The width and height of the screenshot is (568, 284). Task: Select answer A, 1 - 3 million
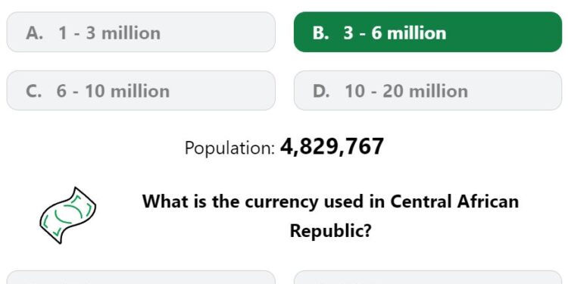[141, 32]
